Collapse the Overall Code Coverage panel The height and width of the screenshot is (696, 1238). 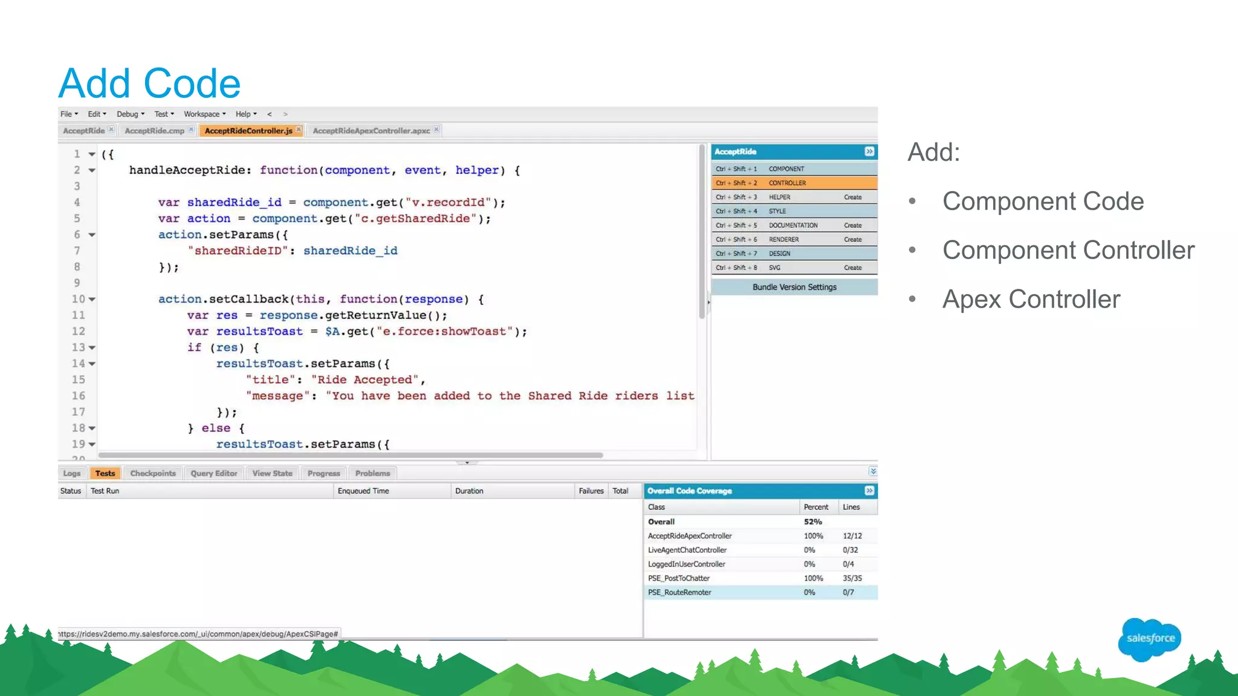click(869, 491)
